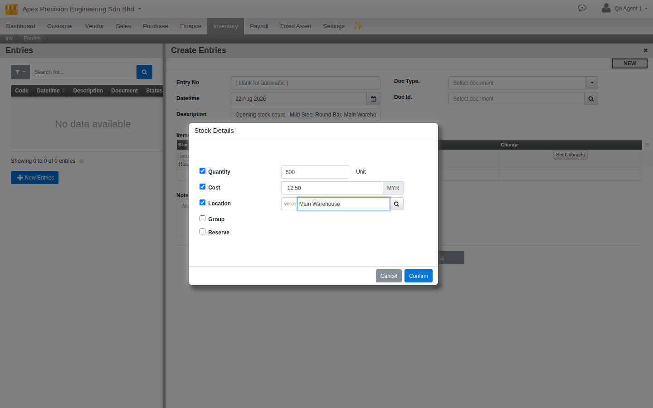Screen dimensions: 653x408
Task: Click the items table menu icon
Action: point(647,145)
